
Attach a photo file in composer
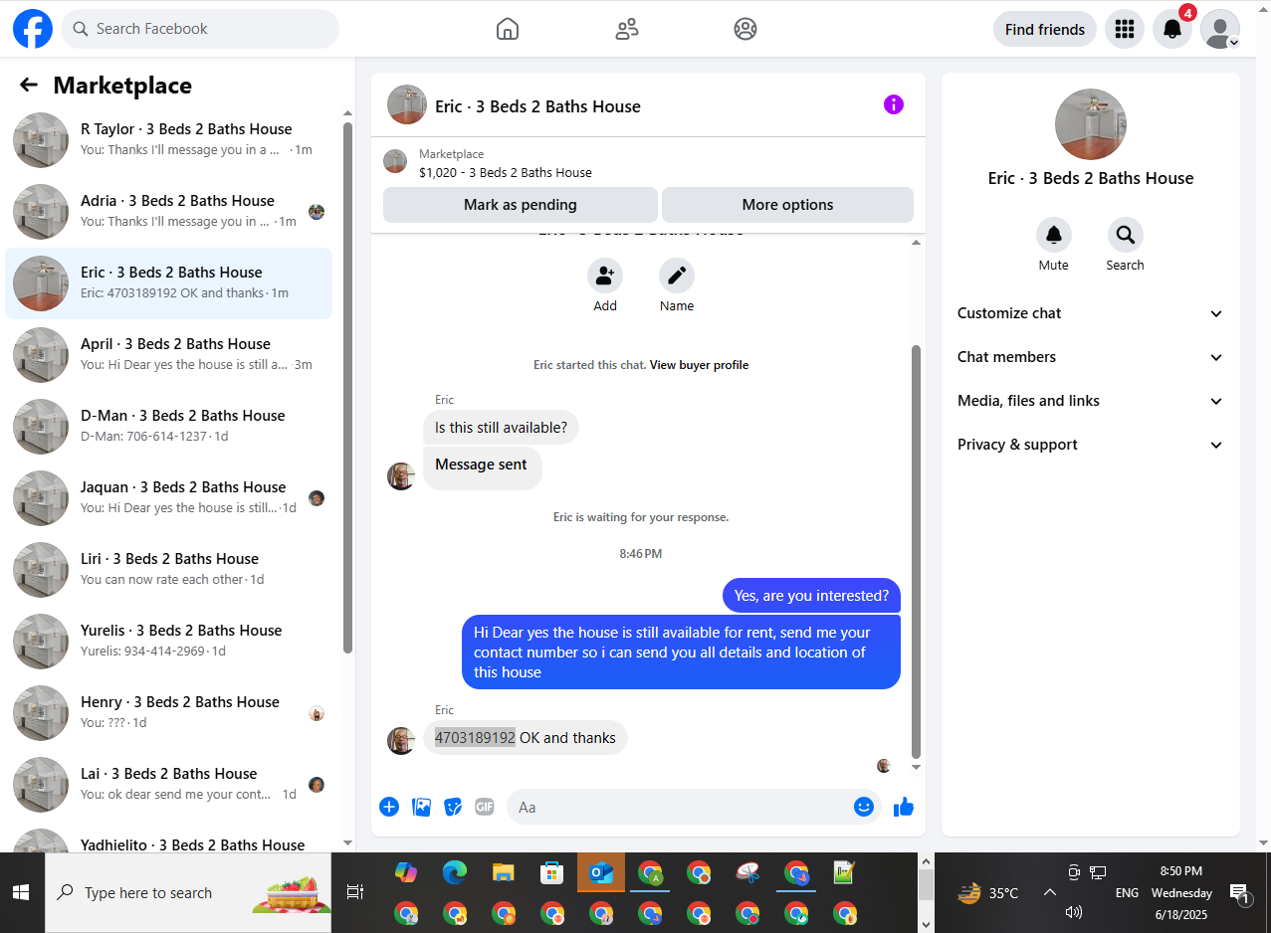coord(422,807)
